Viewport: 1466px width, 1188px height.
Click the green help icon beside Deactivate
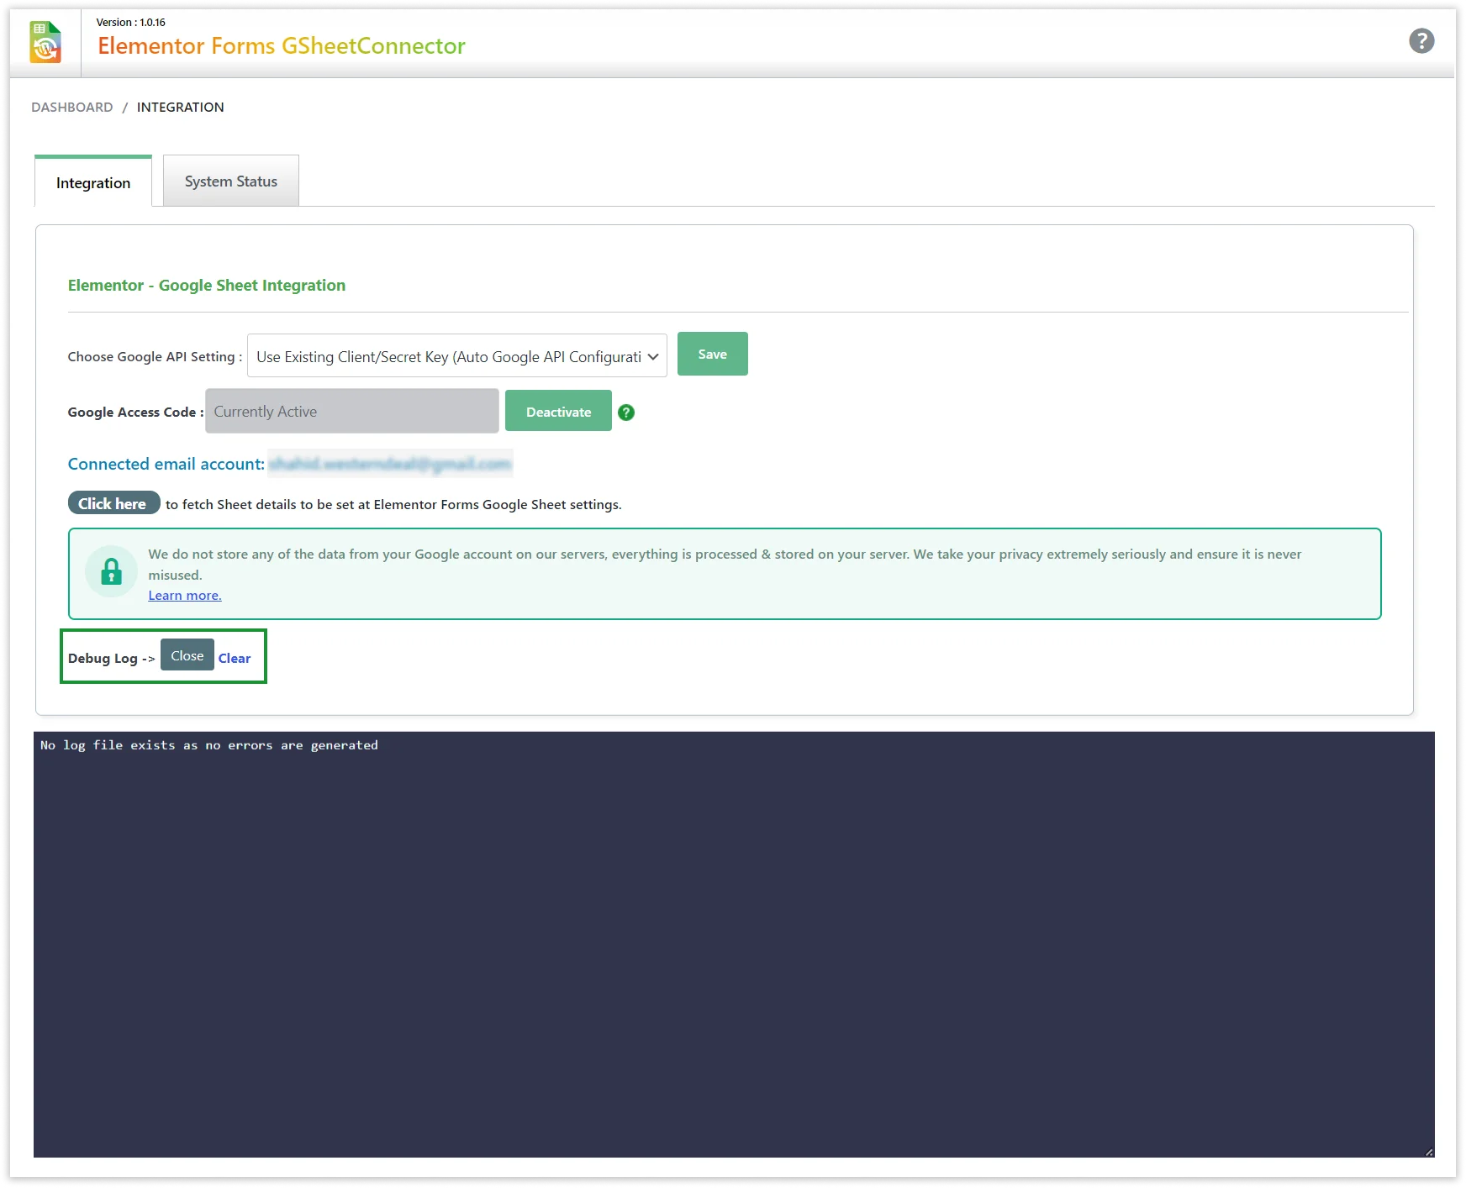(626, 413)
